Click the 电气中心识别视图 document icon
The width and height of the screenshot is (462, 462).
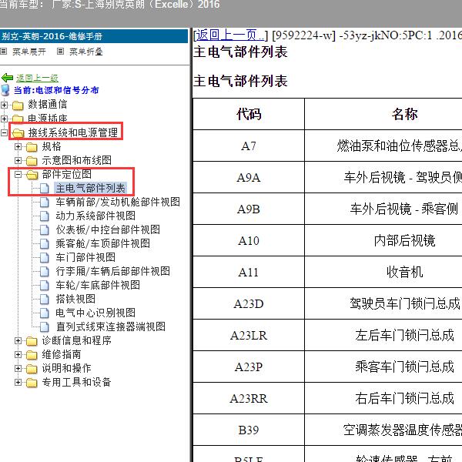click(x=45, y=313)
